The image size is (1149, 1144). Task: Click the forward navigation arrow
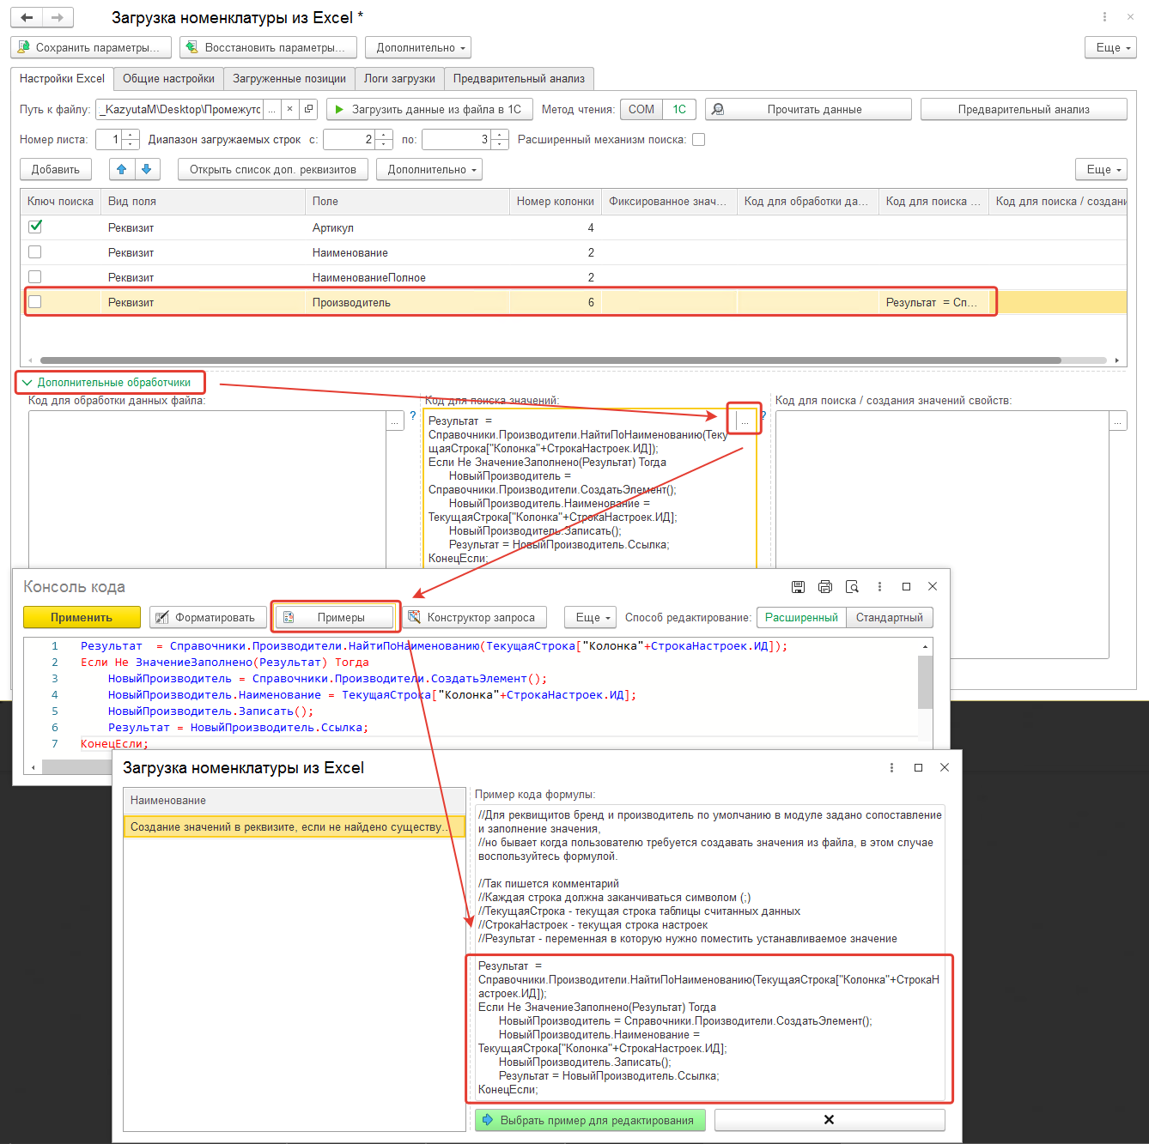(x=58, y=17)
